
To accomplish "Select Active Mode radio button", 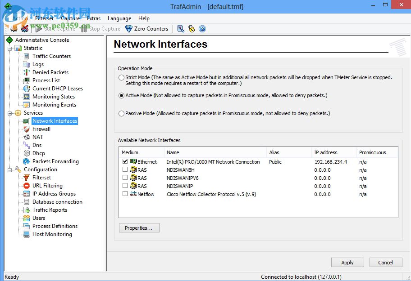I will coord(121,96).
